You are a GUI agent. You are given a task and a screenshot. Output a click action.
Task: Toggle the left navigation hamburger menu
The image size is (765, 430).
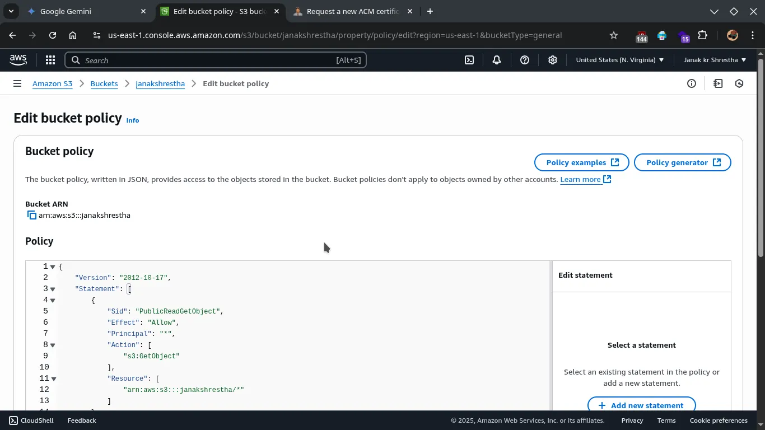[x=17, y=83]
